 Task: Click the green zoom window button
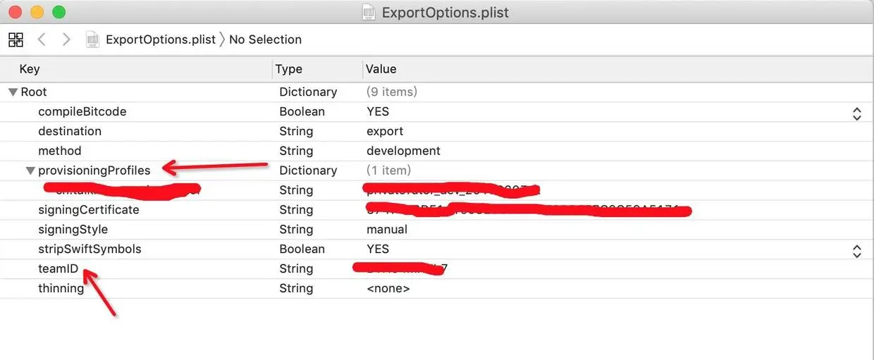point(59,12)
